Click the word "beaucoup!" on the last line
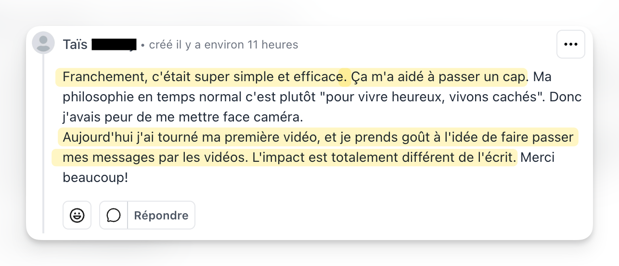Viewport: 619px width, 266px height. pos(95,178)
